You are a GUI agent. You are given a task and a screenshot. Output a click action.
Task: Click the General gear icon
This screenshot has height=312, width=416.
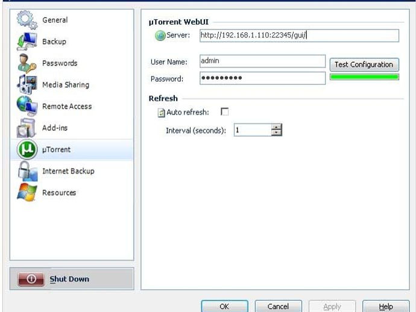click(x=27, y=20)
